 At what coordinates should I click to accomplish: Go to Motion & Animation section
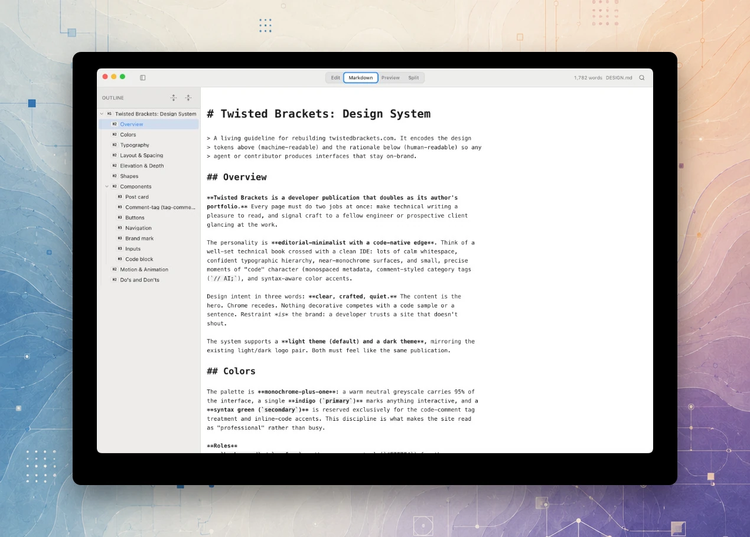coord(144,270)
